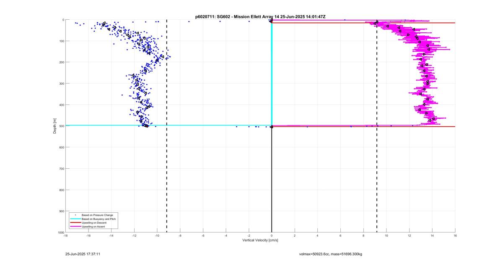
Task: Click the depth tick label '300'
Action: pos(61,84)
